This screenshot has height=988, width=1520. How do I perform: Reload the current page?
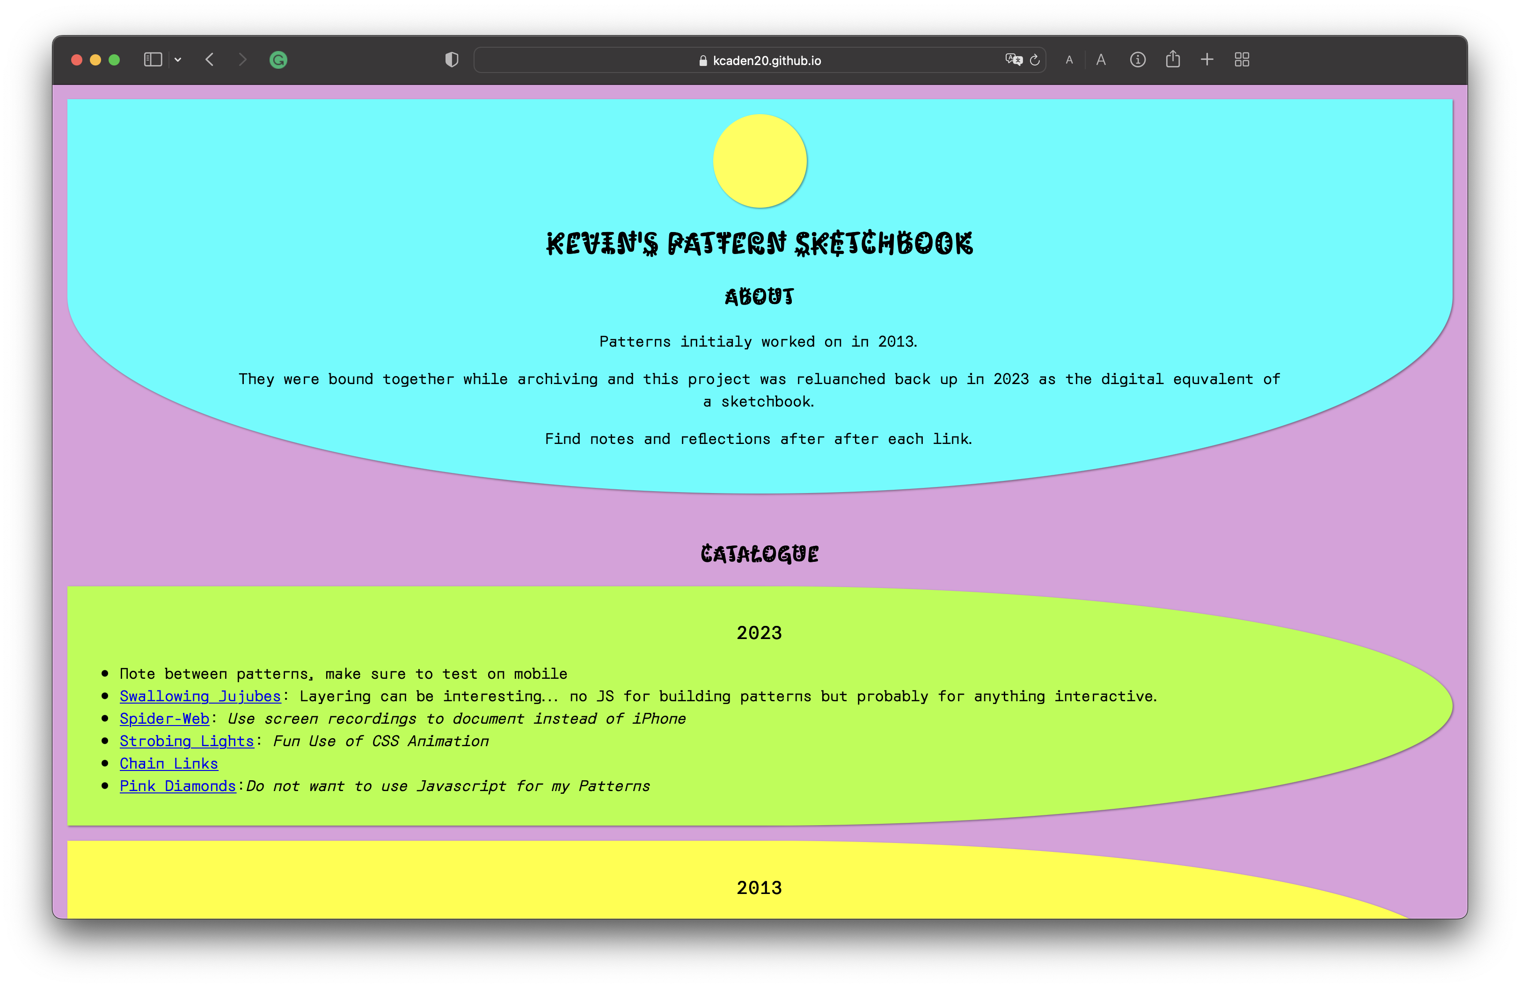point(1035,60)
